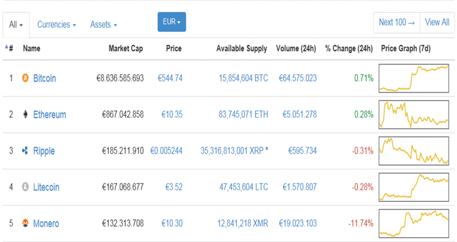Image resolution: width=457 pixels, height=242 pixels.
Task: Sort by Market Cap column header
Action: (x=125, y=48)
